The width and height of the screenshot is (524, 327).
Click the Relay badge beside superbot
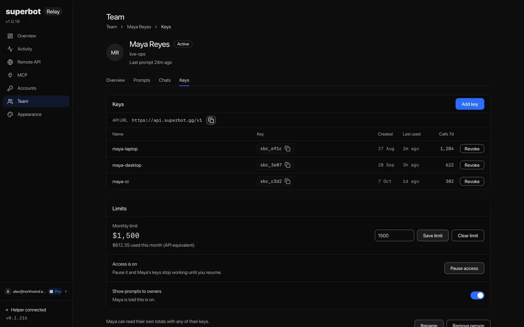tap(53, 11)
